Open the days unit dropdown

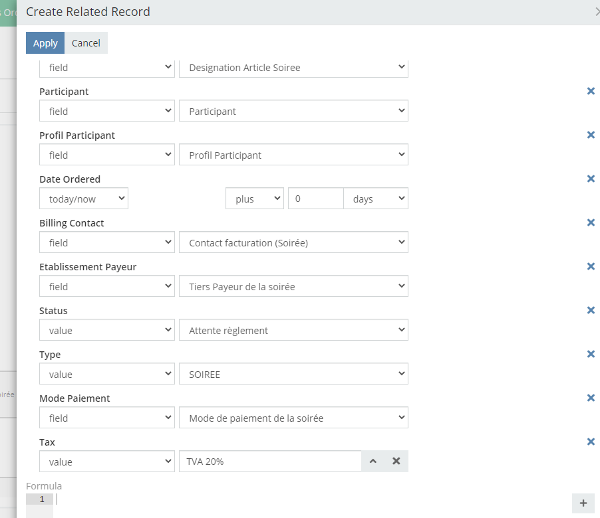click(x=375, y=199)
